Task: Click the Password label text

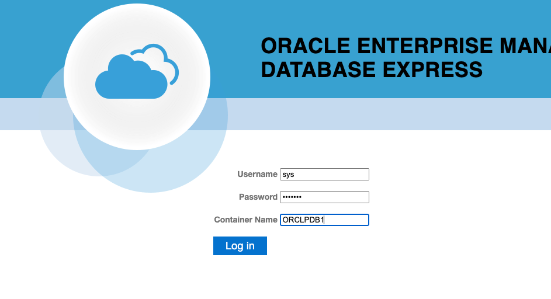Action: coord(258,197)
